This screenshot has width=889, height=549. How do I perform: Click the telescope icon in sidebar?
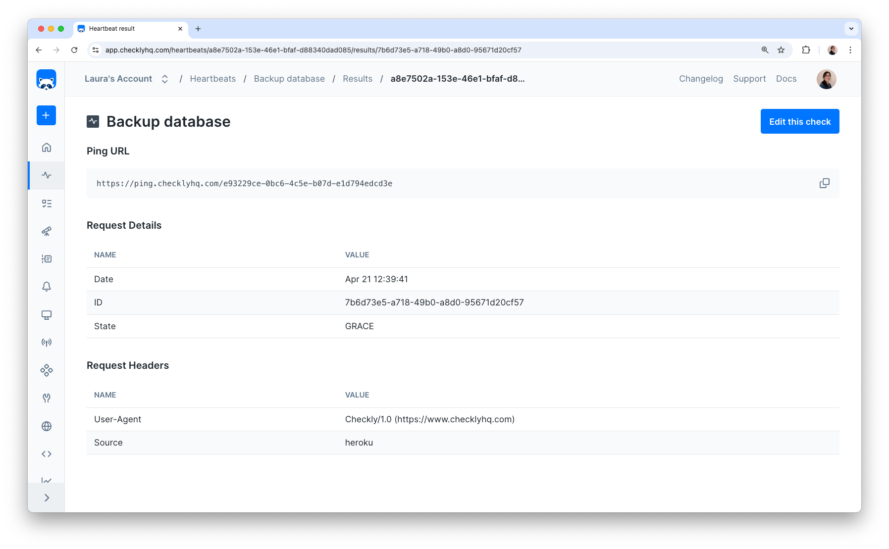coord(47,231)
